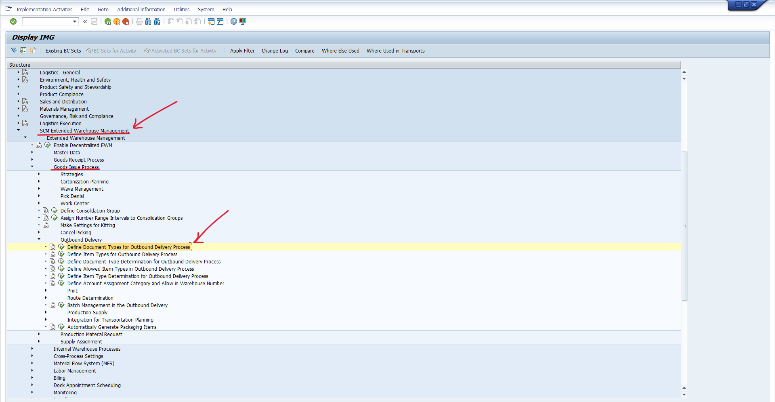The width and height of the screenshot is (775, 402).
Task: Expand the Logistics - General node
Action: (18, 72)
